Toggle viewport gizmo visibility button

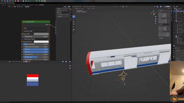coord(157,7)
